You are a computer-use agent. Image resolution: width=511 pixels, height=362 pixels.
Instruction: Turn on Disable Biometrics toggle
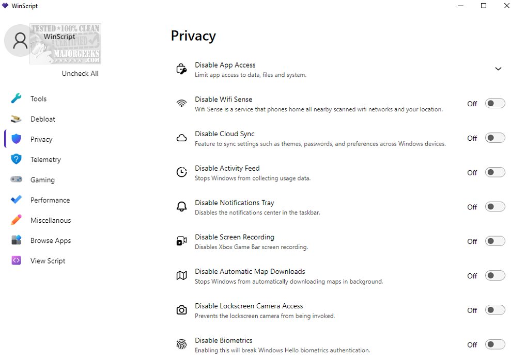[494, 344]
